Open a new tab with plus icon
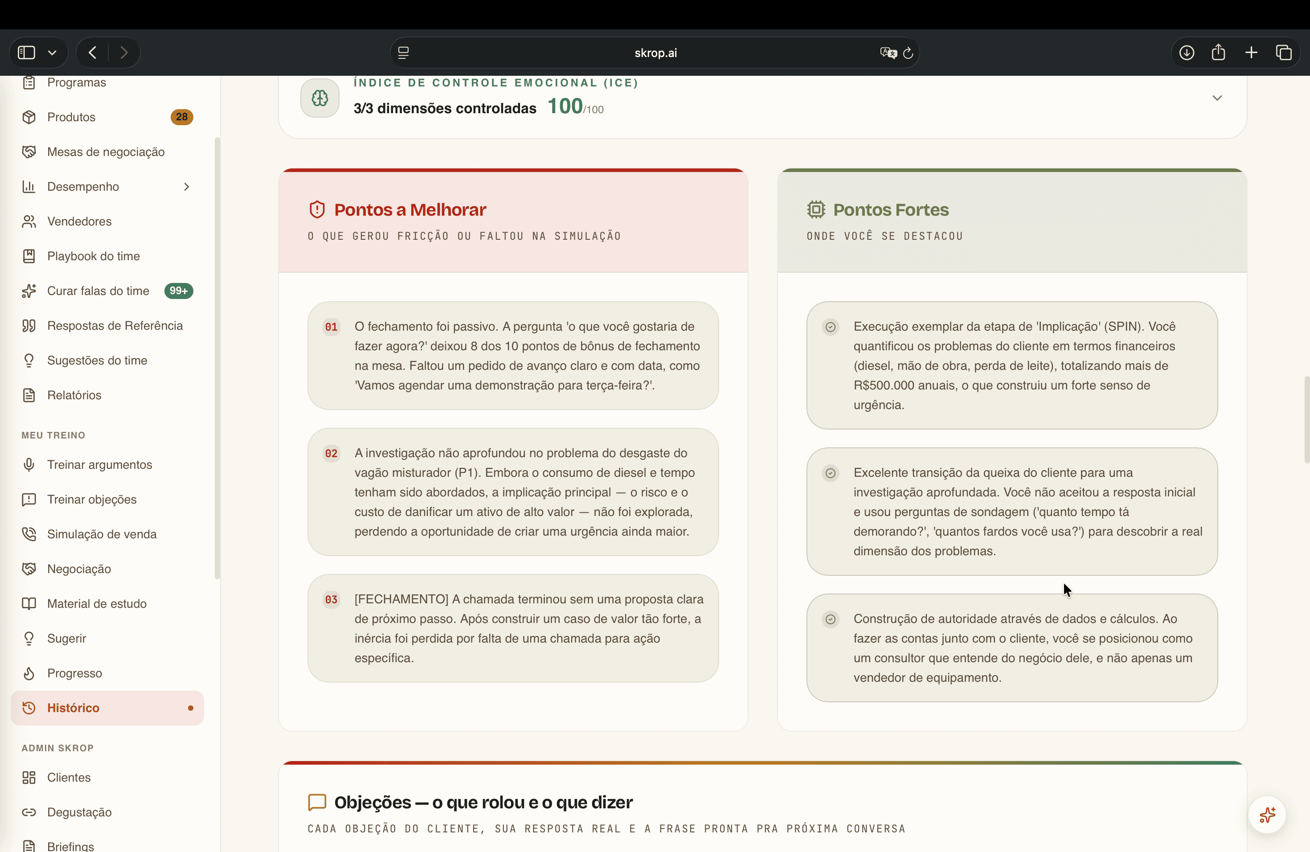 click(1251, 52)
